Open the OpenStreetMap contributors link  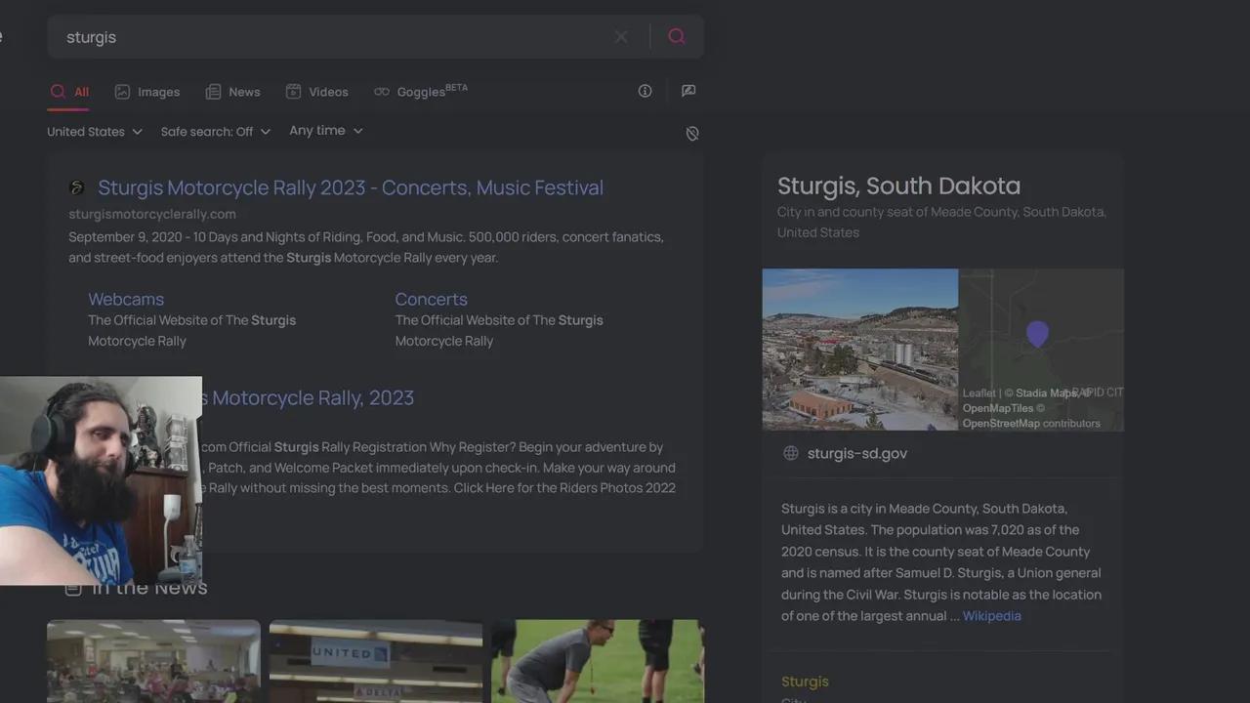point(1001,424)
